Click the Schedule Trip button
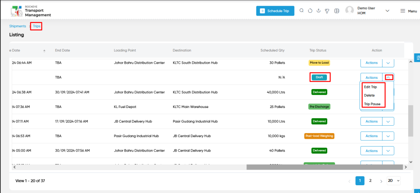Screen dimensions: 420x193 pyautogui.click(x=275, y=11)
